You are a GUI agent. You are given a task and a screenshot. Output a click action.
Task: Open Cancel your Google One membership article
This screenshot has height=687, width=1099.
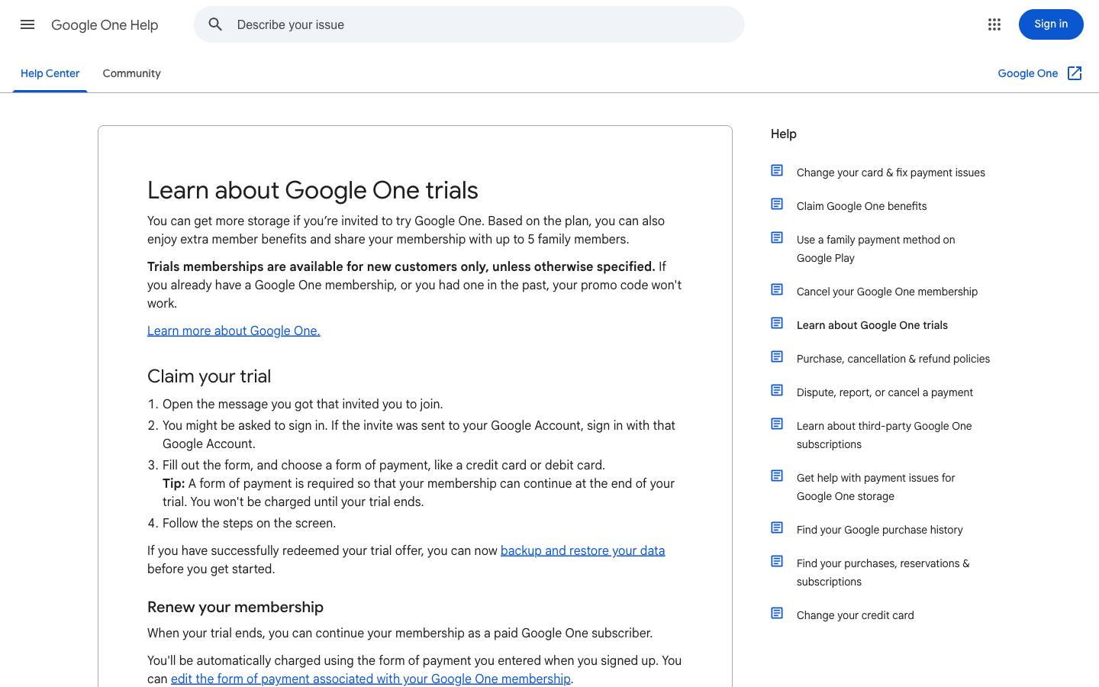pyautogui.click(x=887, y=292)
